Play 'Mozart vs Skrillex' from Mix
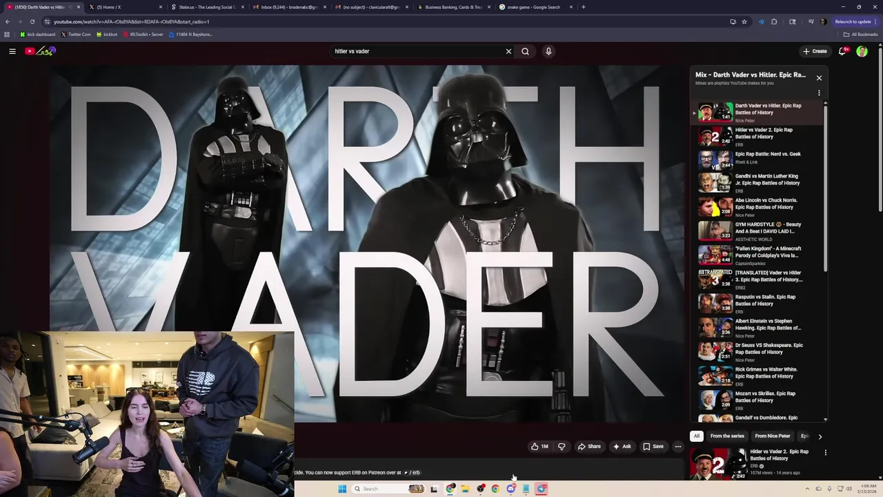Screen dimensions: 883x497 [757, 400]
